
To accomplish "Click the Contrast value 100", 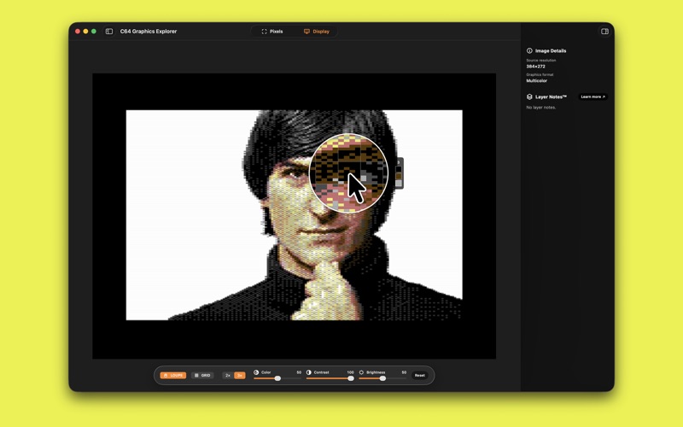I will click(350, 372).
